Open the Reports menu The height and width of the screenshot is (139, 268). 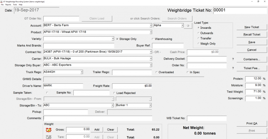pos(8,5)
